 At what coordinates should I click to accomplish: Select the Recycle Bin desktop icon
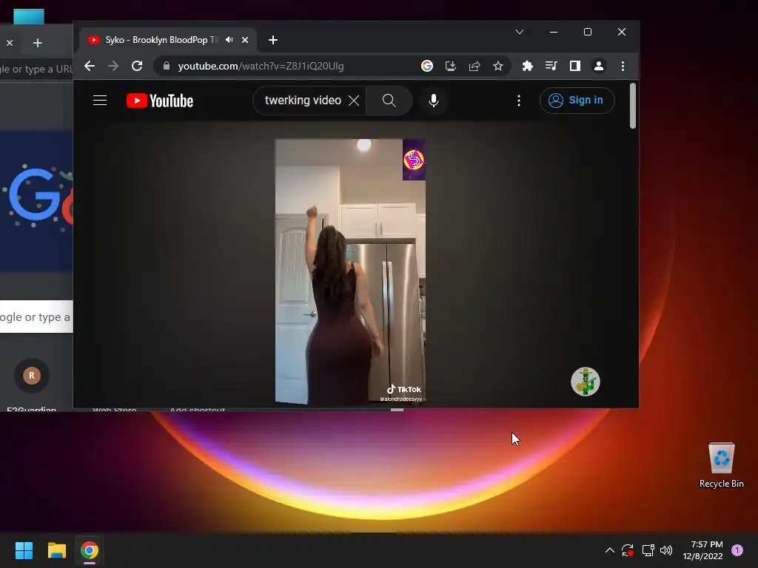[x=721, y=465]
